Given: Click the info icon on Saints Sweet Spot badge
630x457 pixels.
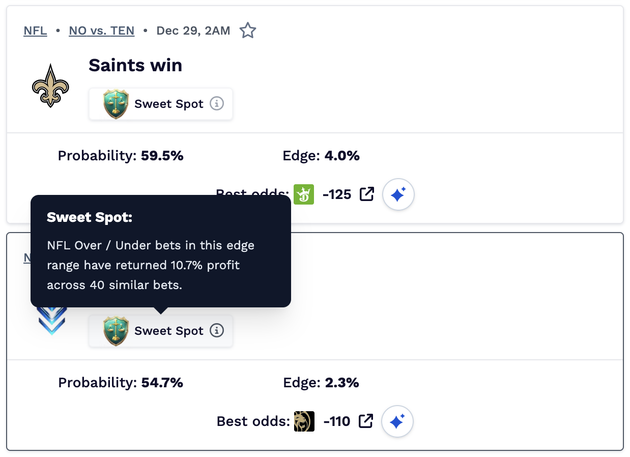Looking at the screenshot, I should [217, 104].
